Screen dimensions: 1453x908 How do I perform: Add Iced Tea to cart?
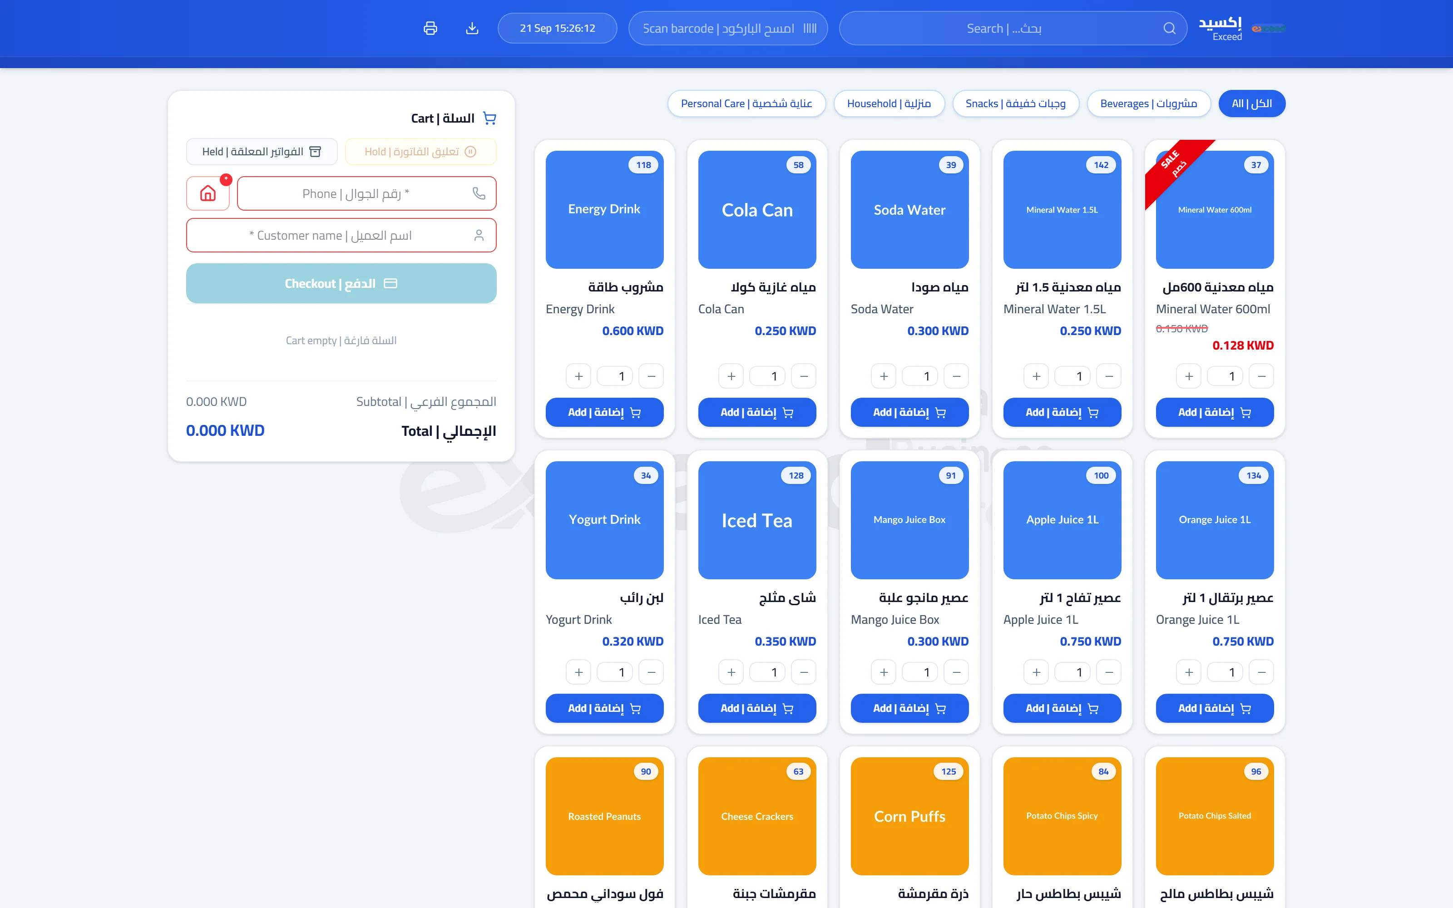tap(756, 708)
